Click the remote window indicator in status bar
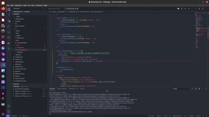209x117 pixels. [8, 116]
